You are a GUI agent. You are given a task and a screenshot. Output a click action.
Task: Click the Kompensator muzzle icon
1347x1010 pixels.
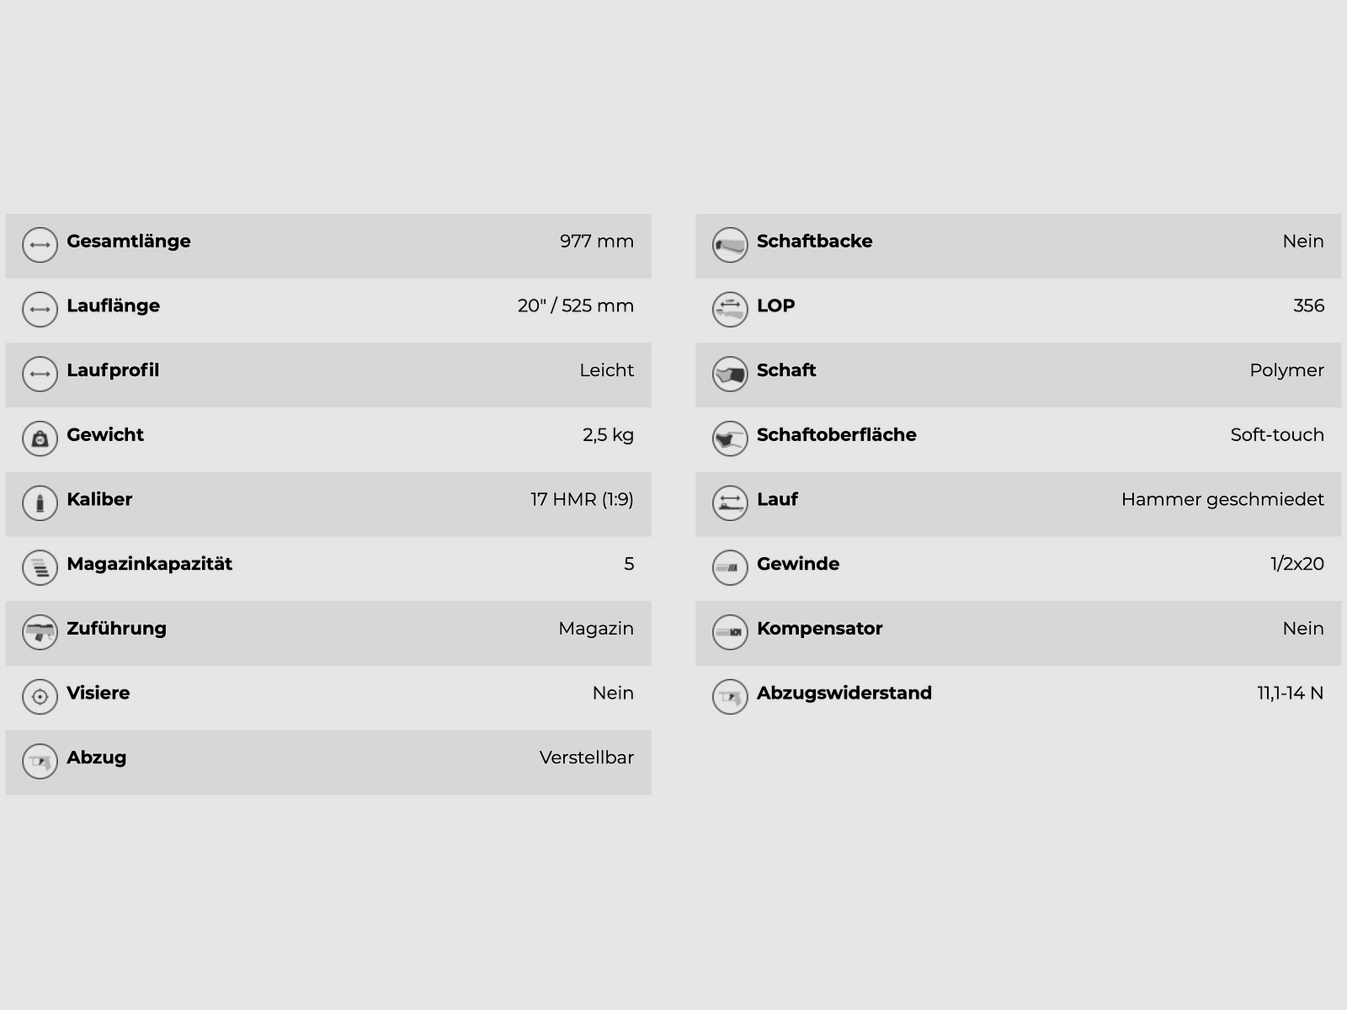tap(730, 633)
